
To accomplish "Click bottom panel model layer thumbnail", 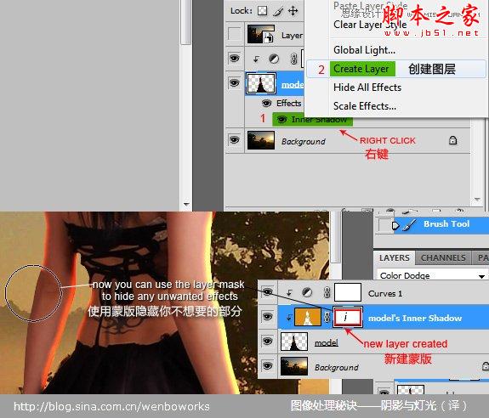I will pyautogui.click(x=294, y=342).
